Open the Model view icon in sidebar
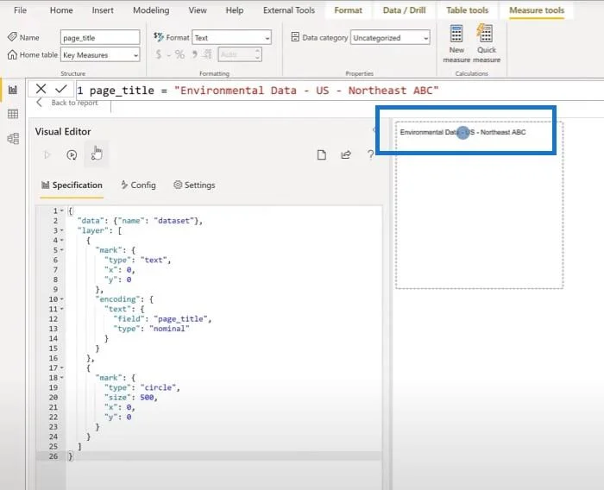Viewport: 604px width, 490px height. 13,138
